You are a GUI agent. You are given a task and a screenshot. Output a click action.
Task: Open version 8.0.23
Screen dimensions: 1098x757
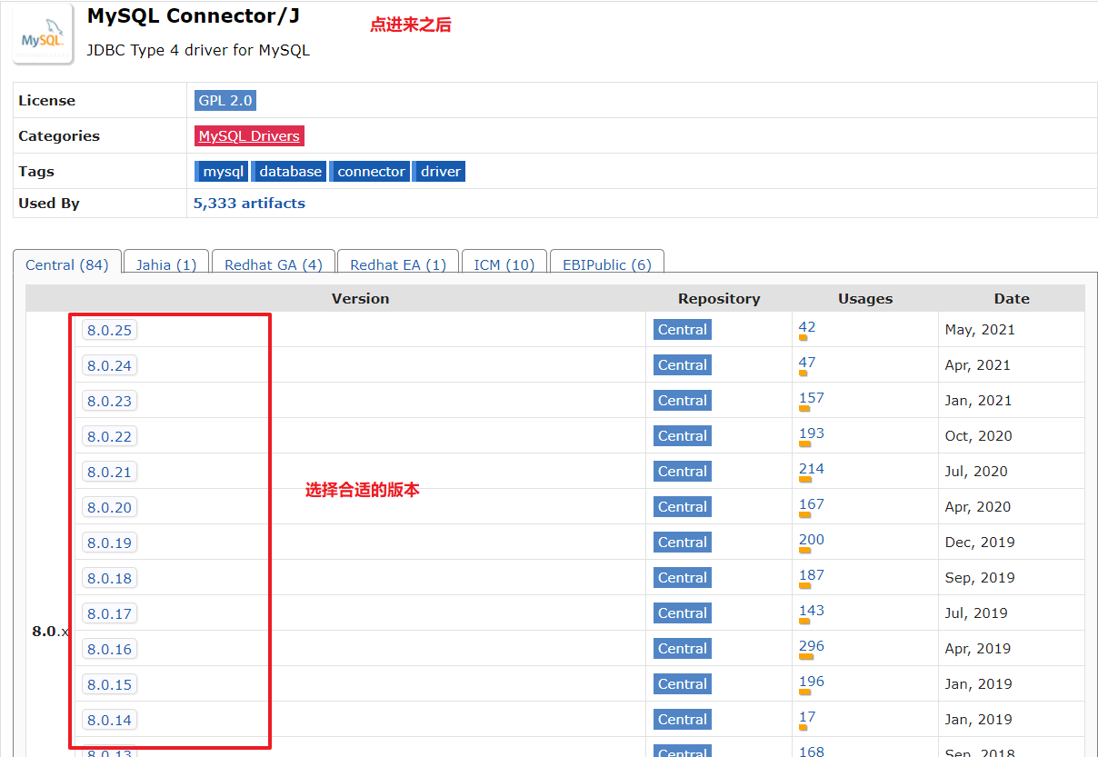[109, 401]
